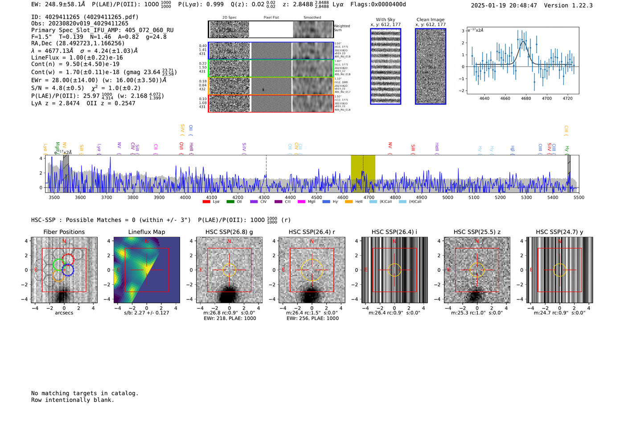
Task: Click the '2025-01-19 20:48:47' timestamp
Action: coord(504,5)
